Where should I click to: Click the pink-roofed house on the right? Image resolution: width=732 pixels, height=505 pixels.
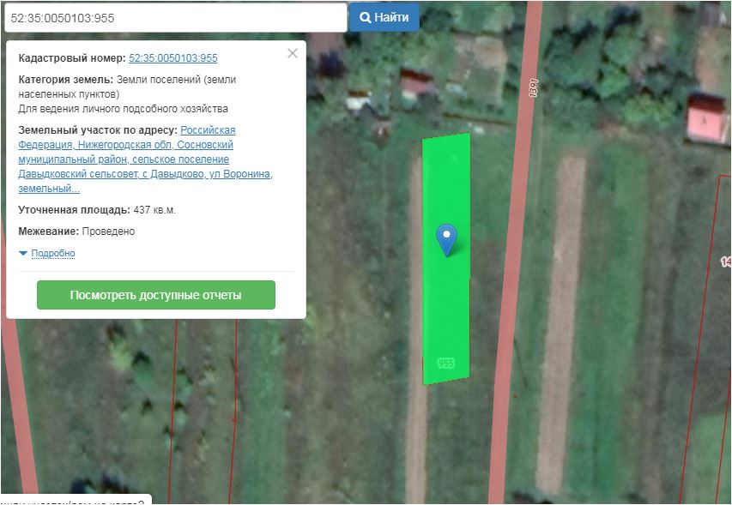(x=707, y=119)
